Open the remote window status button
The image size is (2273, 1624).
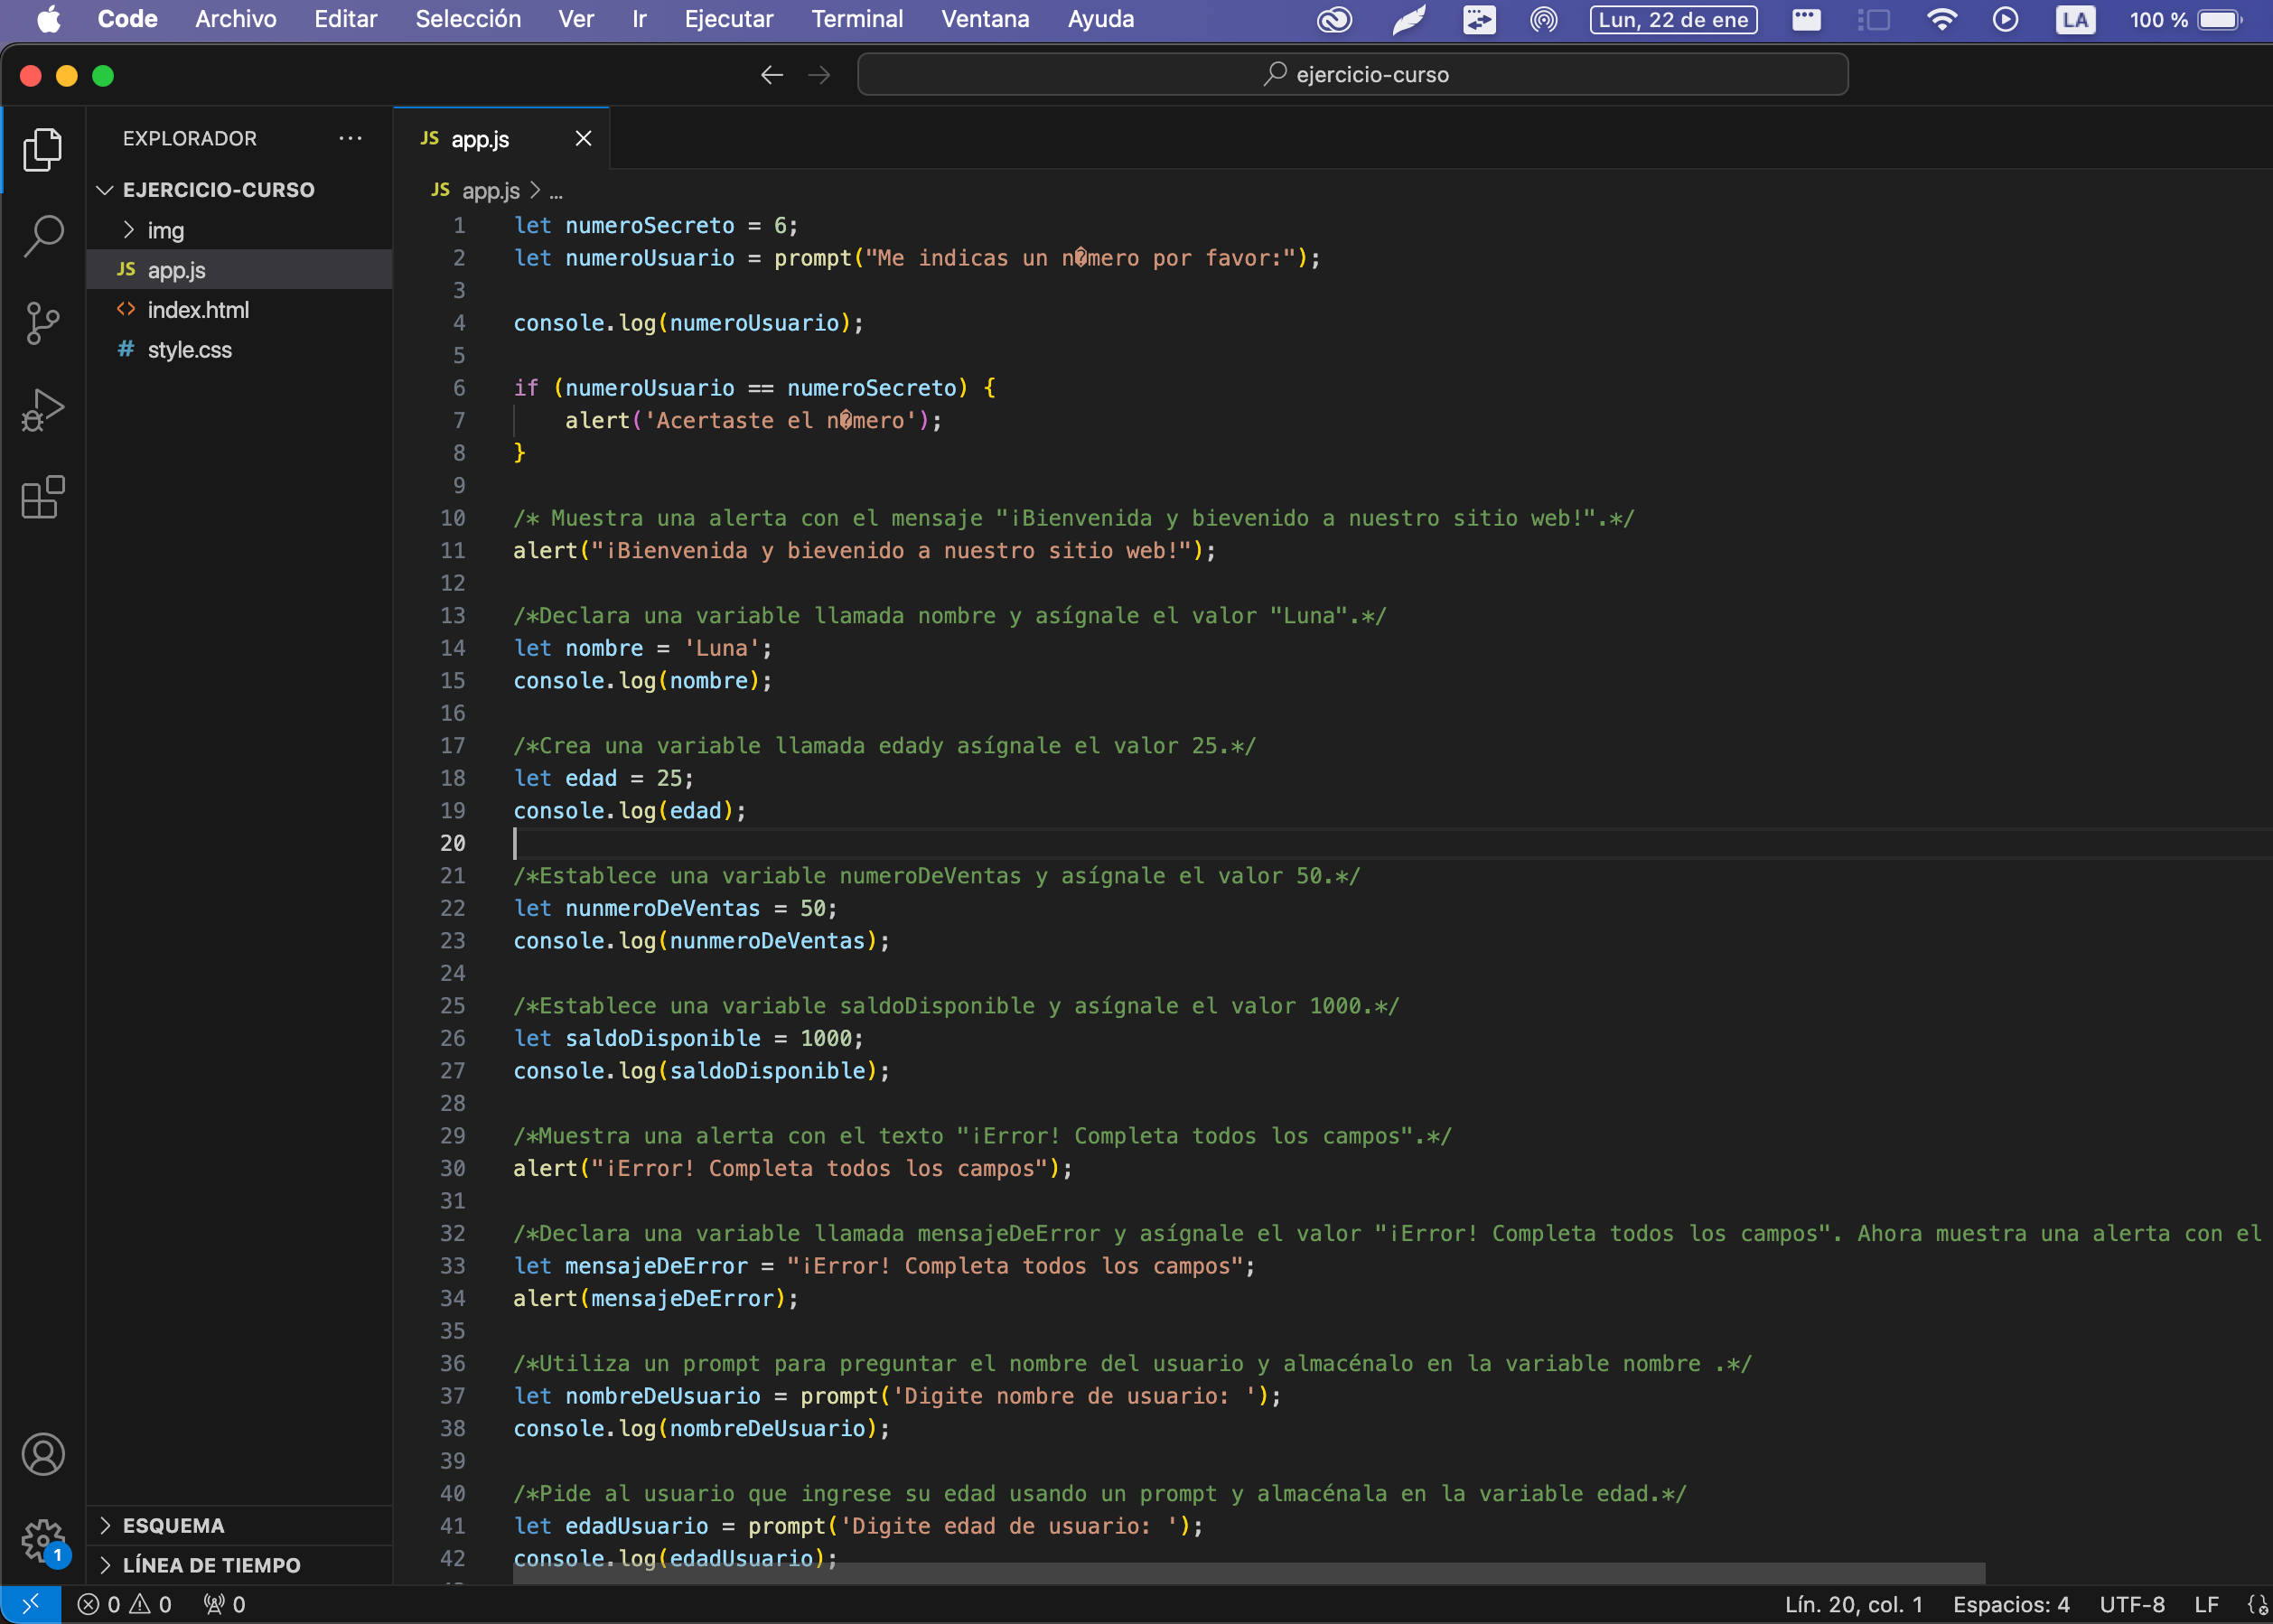[30, 1604]
